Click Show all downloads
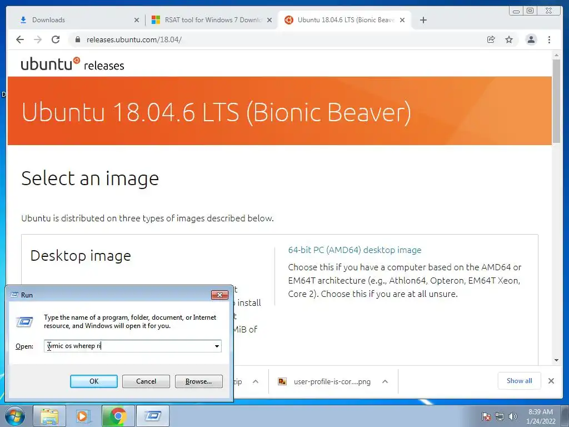 (x=520, y=380)
